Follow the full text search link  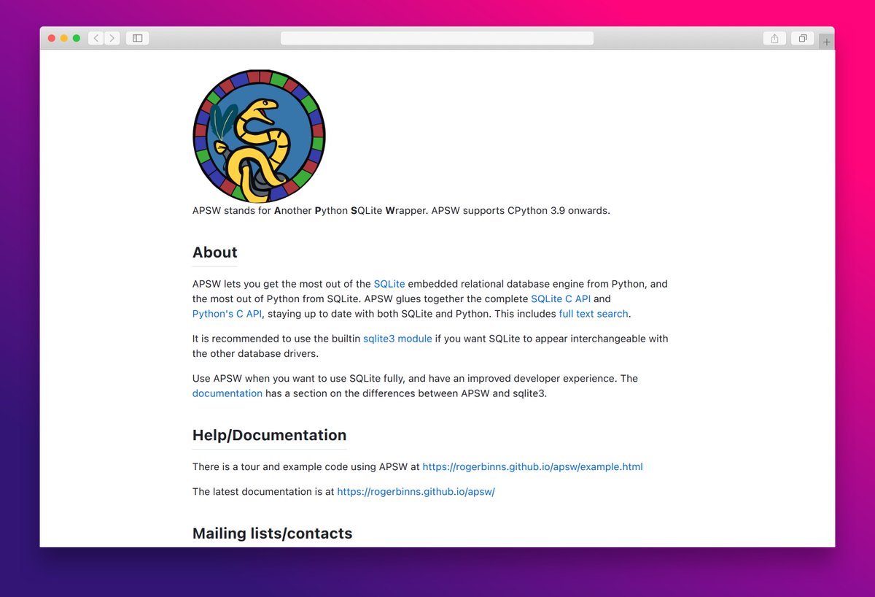pos(594,314)
